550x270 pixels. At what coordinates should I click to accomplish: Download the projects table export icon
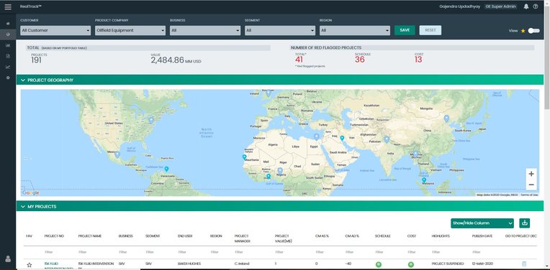524,223
